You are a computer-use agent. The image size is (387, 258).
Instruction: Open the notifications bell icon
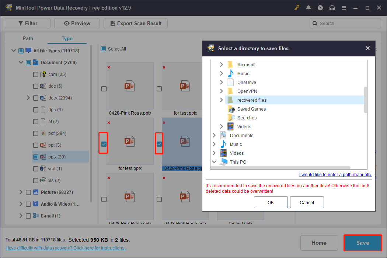point(308,8)
